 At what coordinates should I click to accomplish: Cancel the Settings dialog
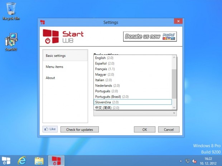[x=169, y=130]
